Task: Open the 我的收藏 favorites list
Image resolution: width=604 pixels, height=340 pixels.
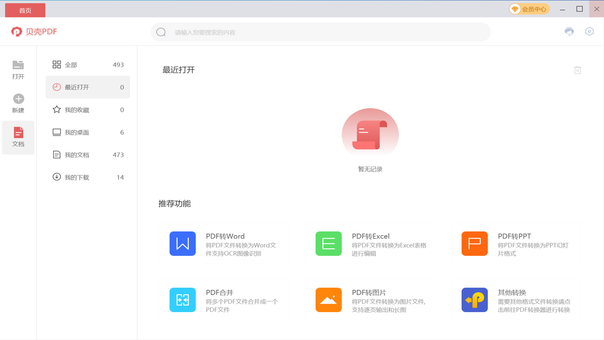Action: point(87,110)
